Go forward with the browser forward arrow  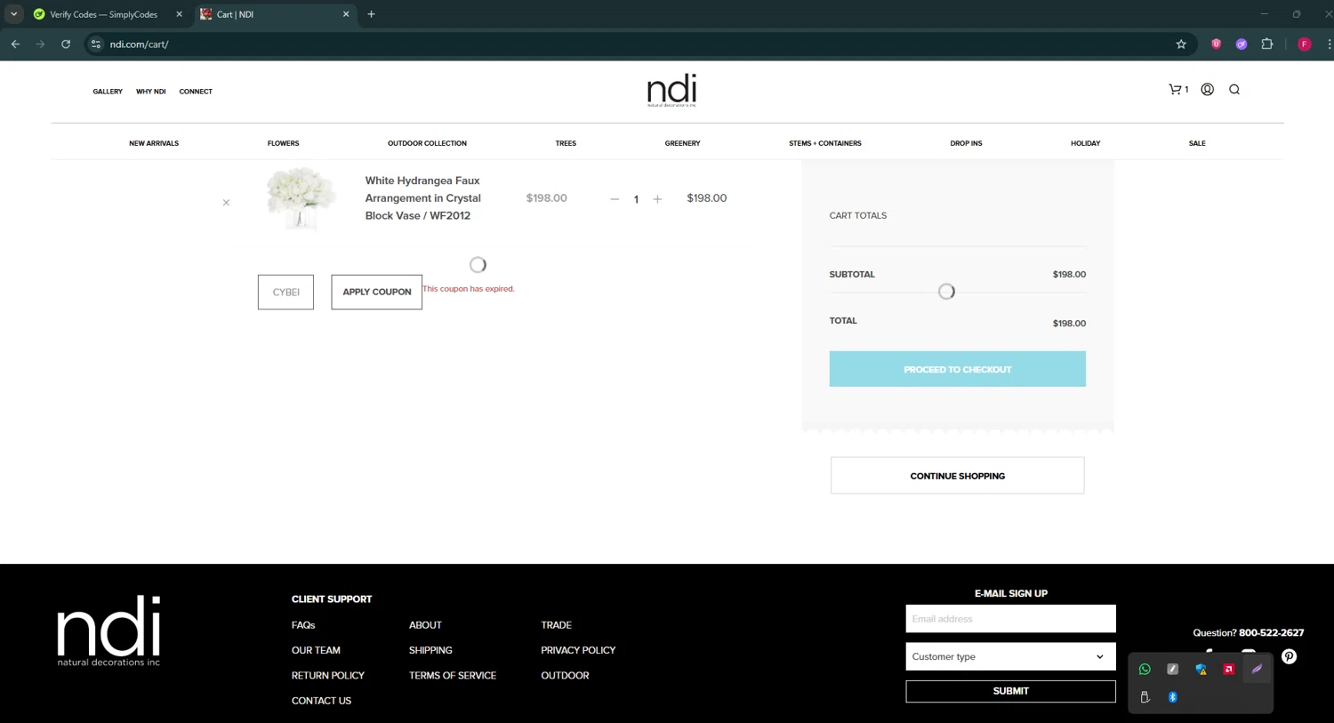click(40, 44)
